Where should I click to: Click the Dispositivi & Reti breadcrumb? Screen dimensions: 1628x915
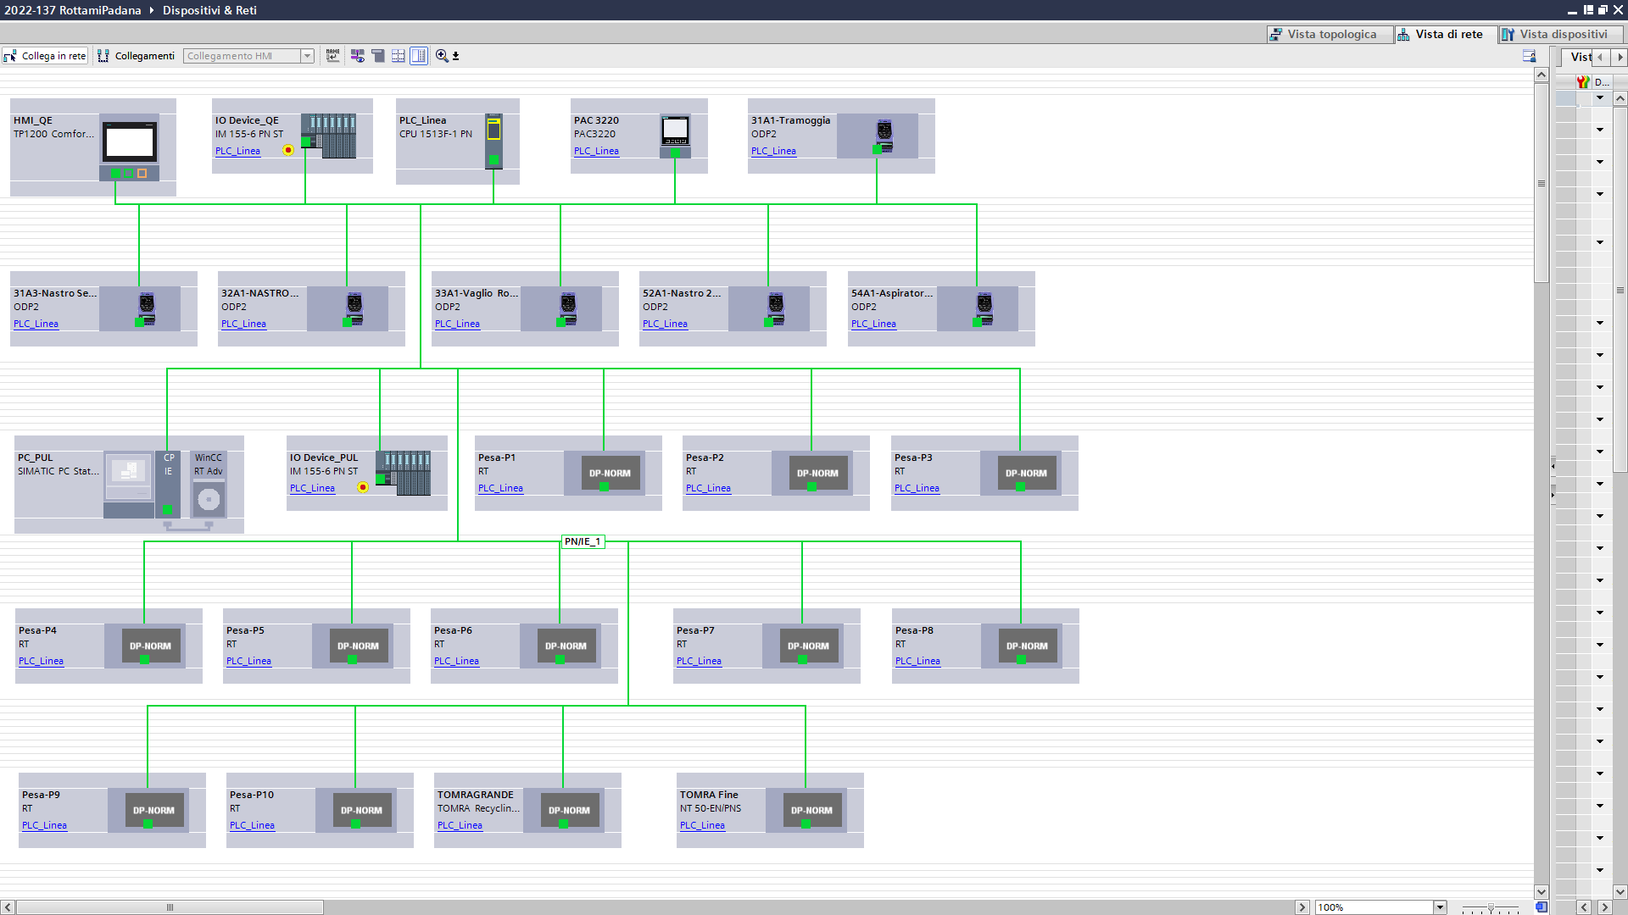pyautogui.click(x=209, y=10)
